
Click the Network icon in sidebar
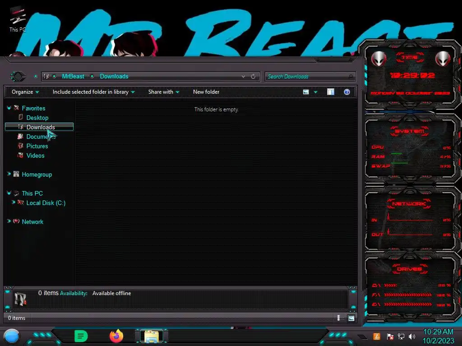pos(16,221)
